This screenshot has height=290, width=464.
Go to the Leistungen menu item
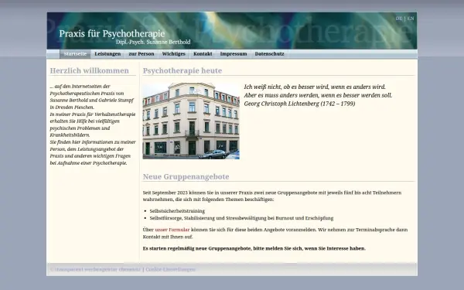[x=107, y=54]
